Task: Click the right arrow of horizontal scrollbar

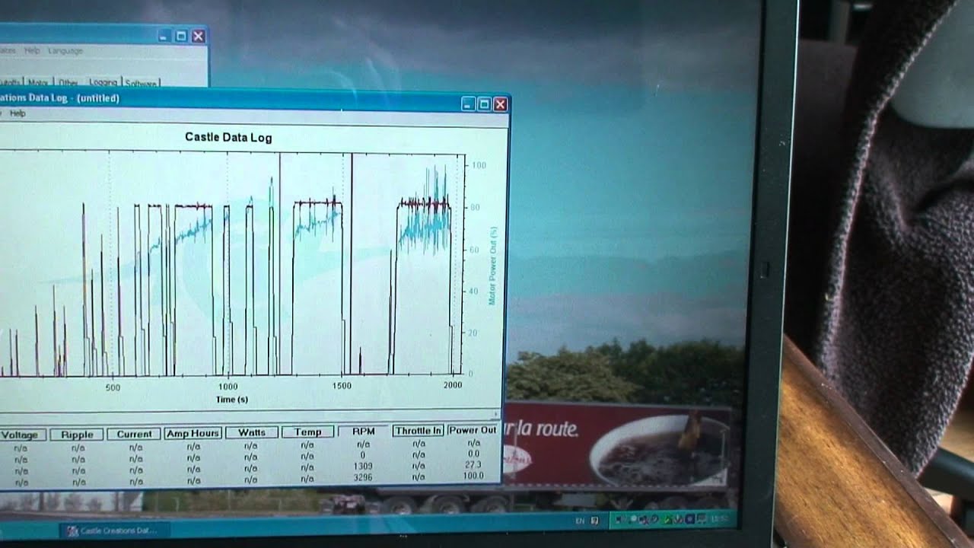Action: click(498, 415)
